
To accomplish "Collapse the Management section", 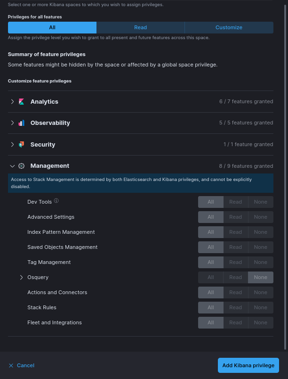I will click(x=12, y=166).
